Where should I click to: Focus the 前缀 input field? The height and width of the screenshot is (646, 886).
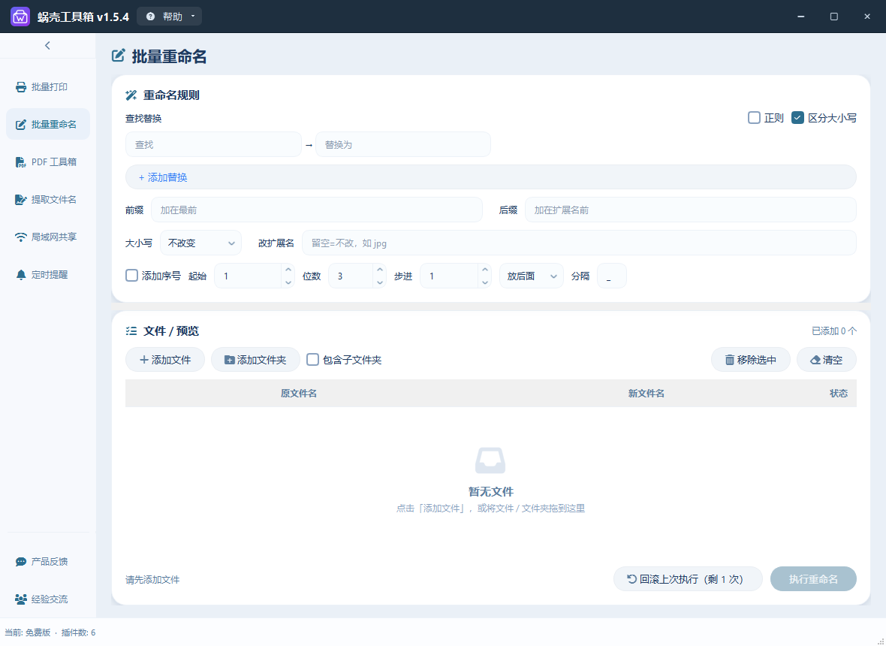click(x=316, y=210)
